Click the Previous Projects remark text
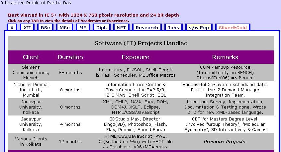Image resolution: width=281 pixels, height=152 pixels. (225, 141)
